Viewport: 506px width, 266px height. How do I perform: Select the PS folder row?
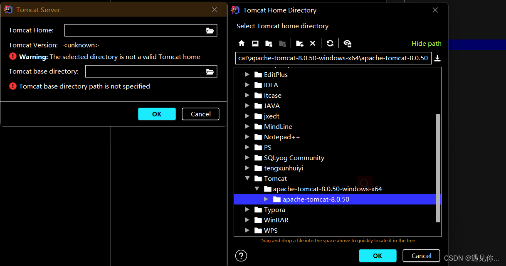pos(335,148)
